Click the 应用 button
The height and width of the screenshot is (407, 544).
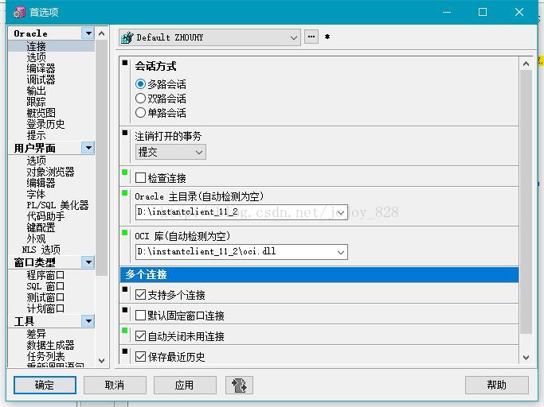pos(185,385)
